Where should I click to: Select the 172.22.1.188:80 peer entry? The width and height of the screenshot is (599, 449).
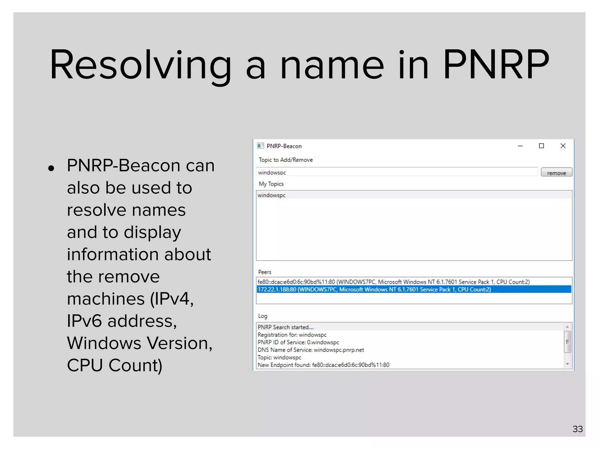click(x=414, y=289)
